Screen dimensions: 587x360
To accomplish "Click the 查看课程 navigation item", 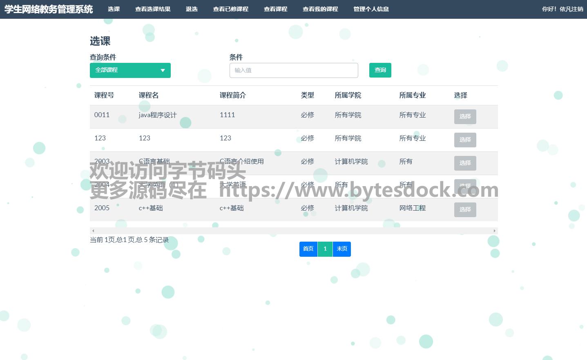I will pyautogui.click(x=275, y=9).
